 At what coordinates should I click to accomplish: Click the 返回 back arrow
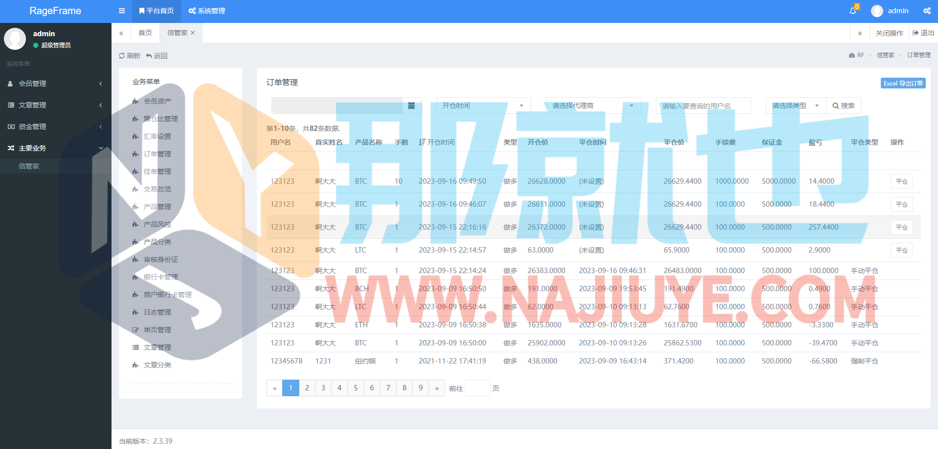149,56
